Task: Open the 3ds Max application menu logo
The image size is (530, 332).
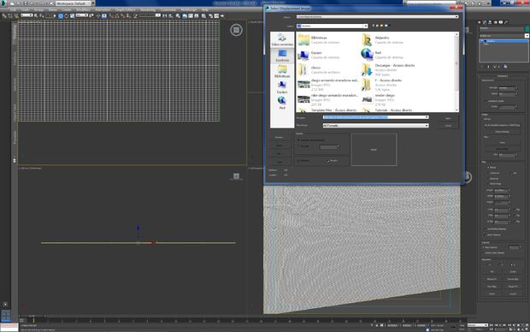Action: 3,3
